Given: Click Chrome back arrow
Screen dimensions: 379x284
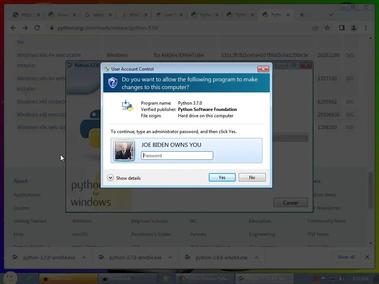Looking at the screenshot, I should 13,28.
